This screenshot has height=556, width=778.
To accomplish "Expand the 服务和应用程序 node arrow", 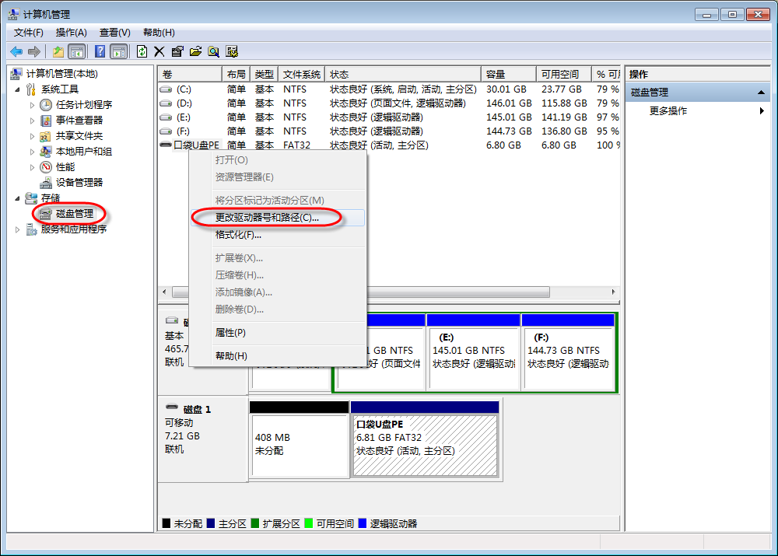I will 17,229.
